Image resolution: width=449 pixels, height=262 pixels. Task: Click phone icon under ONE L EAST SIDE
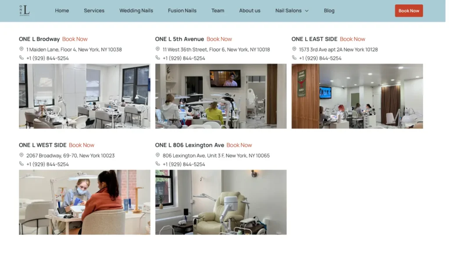click(294, 58)
